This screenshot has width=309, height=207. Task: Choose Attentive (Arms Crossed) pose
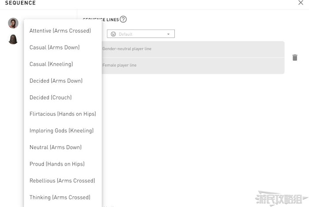point(60,31)
